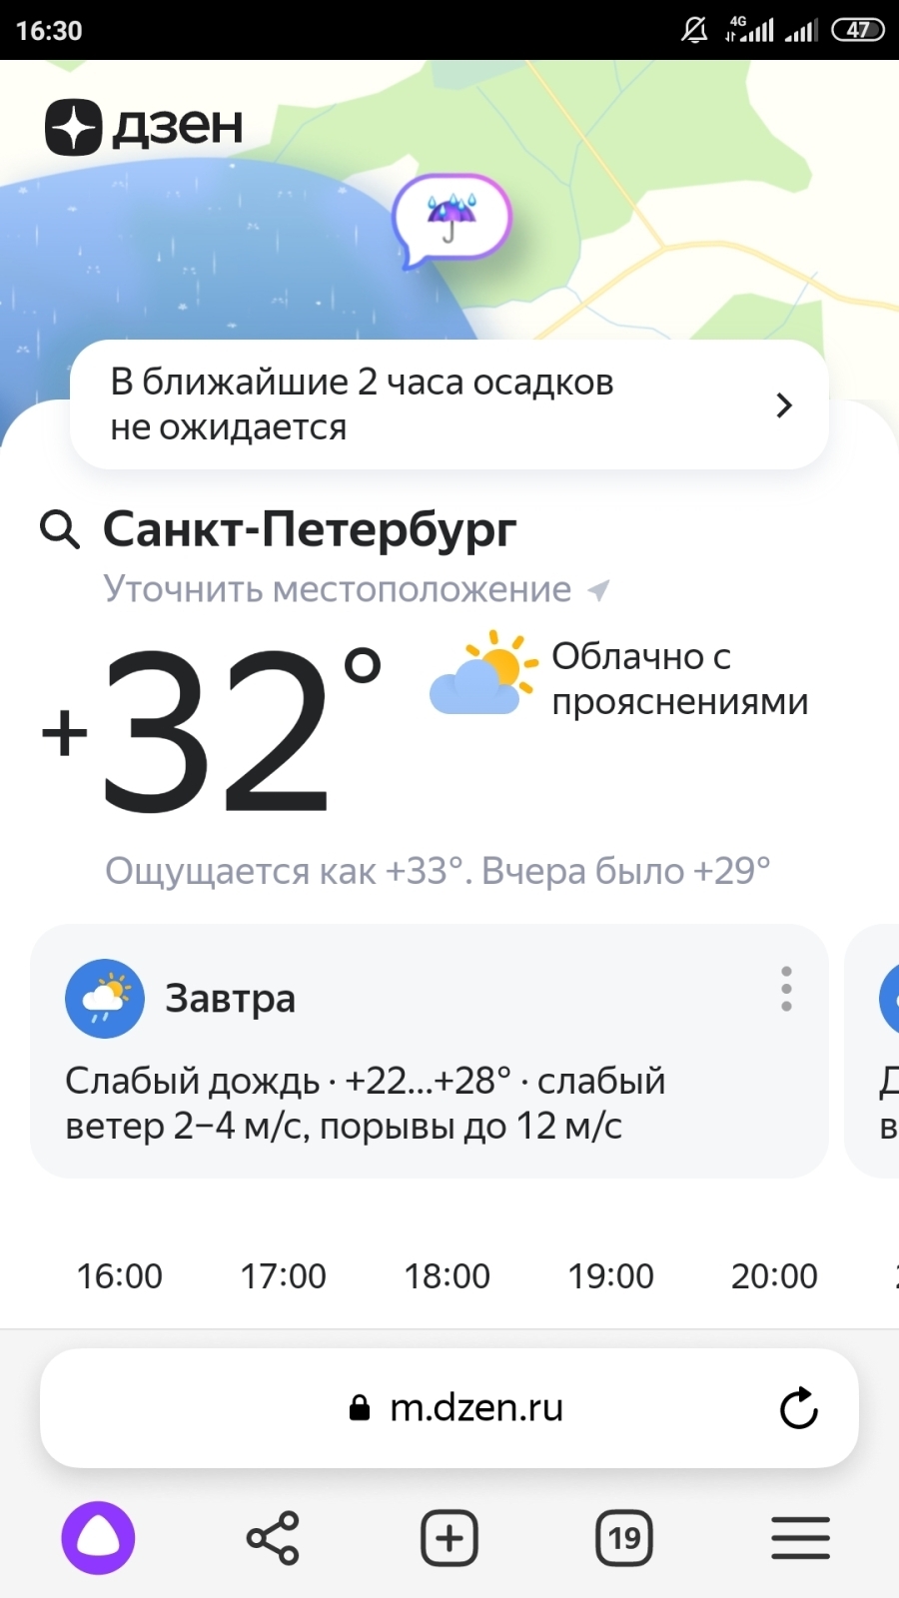
Task: Tap the umbrella rain marker on map
Action: pyautogui.click(x=451, y=218)
